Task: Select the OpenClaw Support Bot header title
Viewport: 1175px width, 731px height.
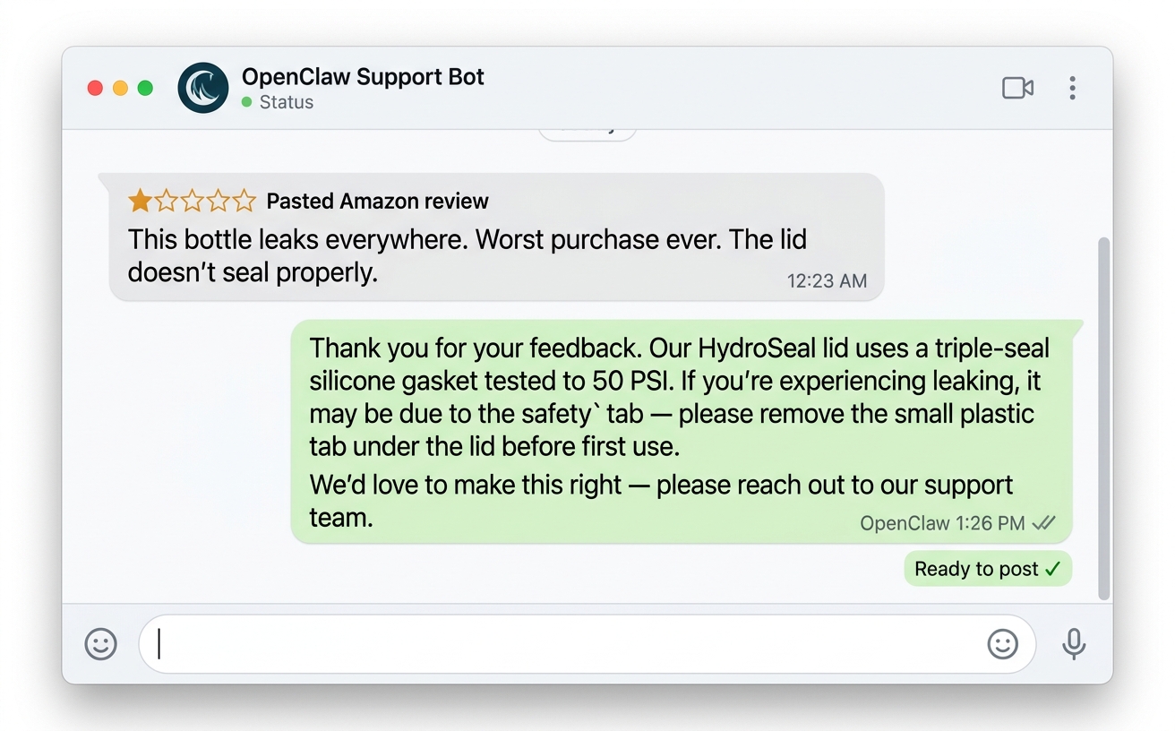Action: click(362, 77)
